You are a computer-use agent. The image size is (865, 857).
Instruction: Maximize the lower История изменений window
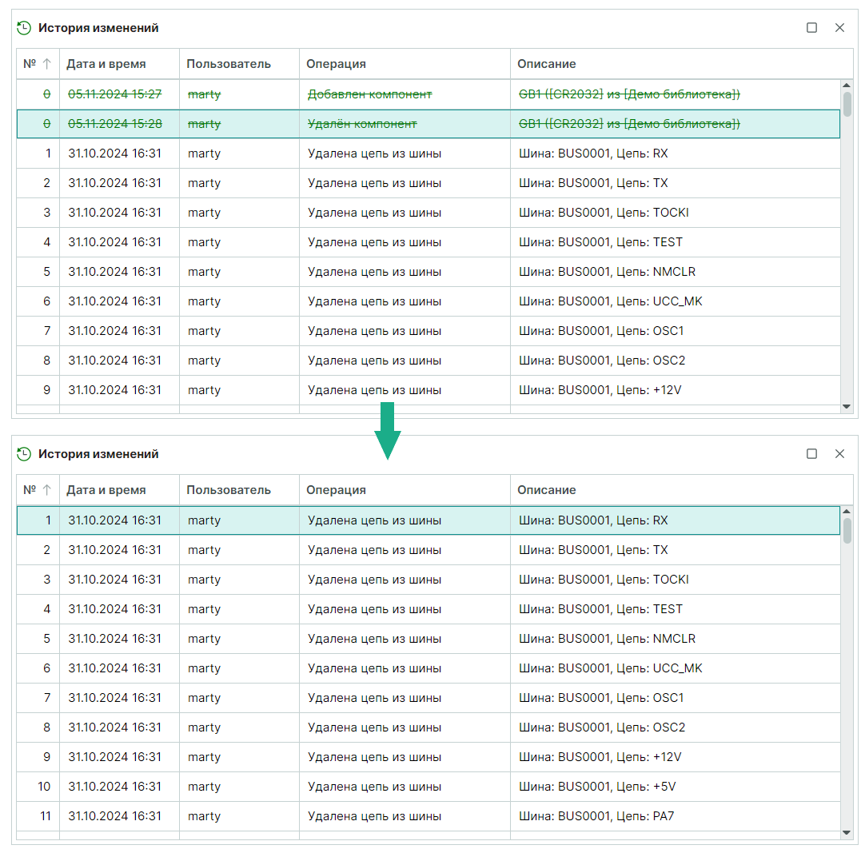pos(811,454)
